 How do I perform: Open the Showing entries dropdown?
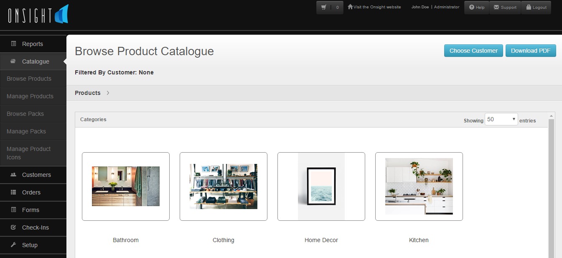tap(501, 119)
